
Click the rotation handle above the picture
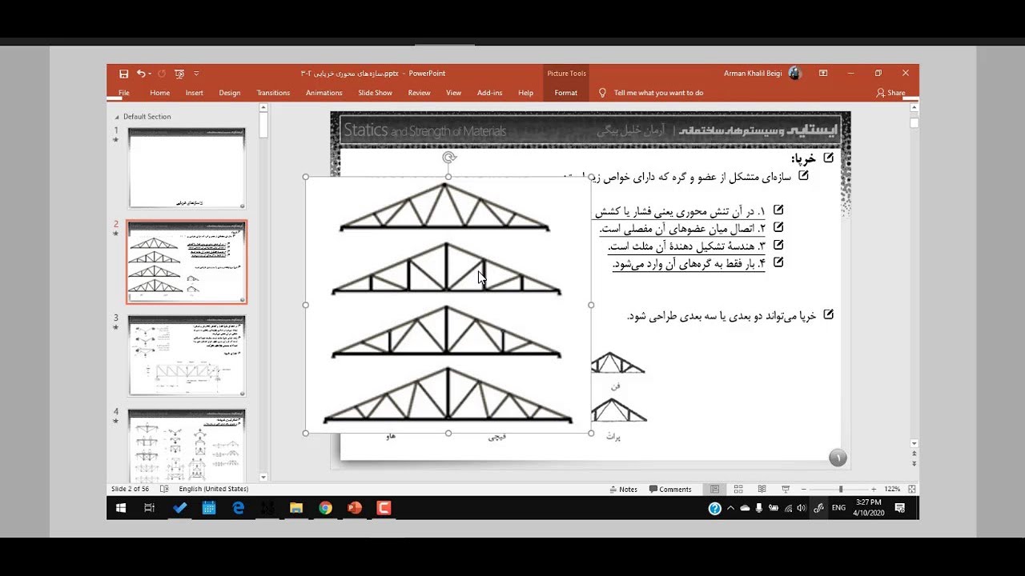tap(448, 158)
